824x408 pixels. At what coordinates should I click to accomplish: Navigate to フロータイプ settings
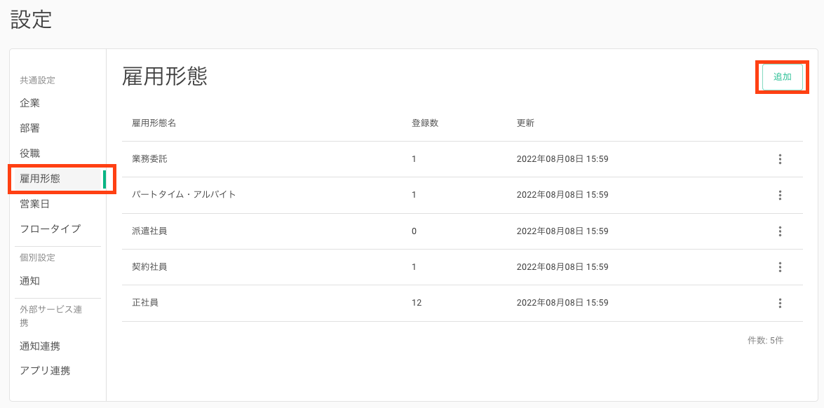point(50,229)
